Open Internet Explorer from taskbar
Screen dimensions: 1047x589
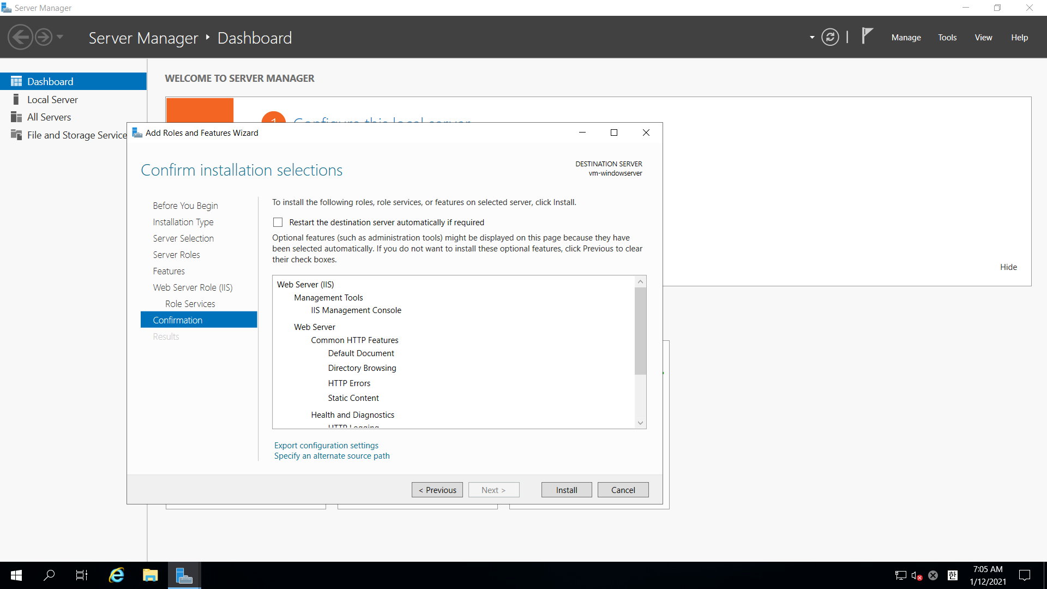pyautogui.click(x=117, y=575)
